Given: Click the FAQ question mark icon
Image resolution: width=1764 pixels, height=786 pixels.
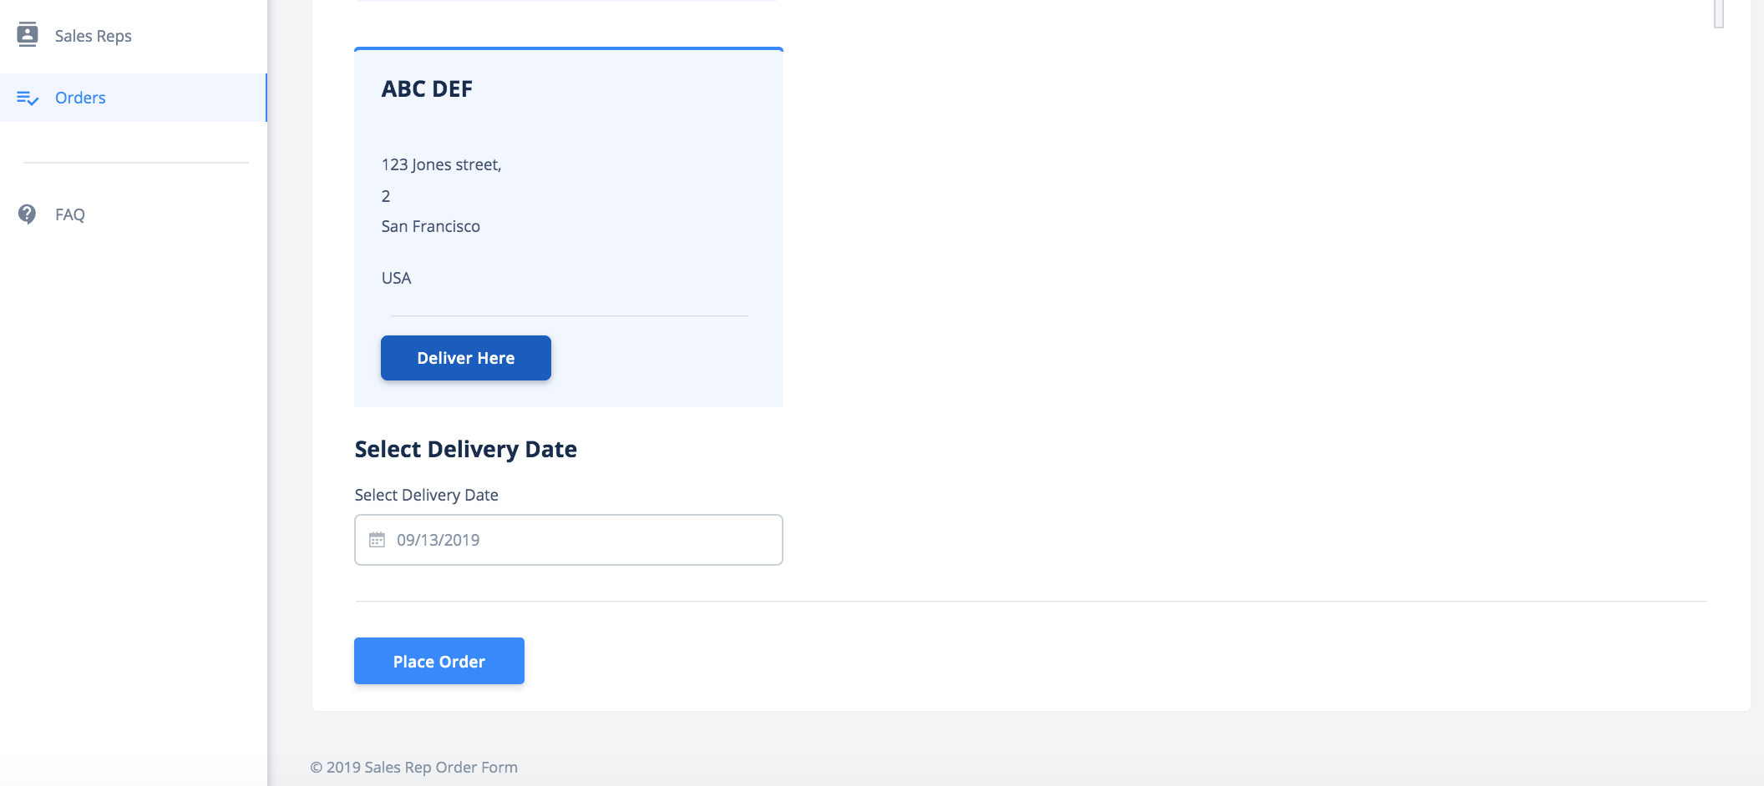Looking at the screenshot, I should (x=28, y=214).
